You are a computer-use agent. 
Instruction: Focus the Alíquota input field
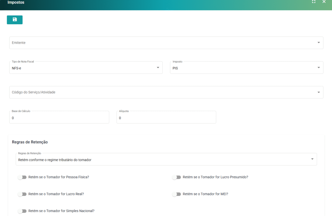166,118
